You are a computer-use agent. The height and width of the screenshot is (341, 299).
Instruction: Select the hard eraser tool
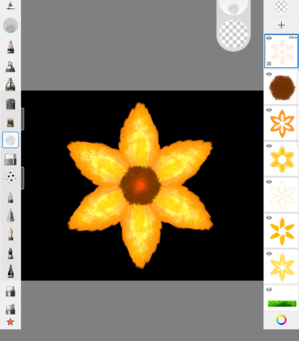pos(10,159)
